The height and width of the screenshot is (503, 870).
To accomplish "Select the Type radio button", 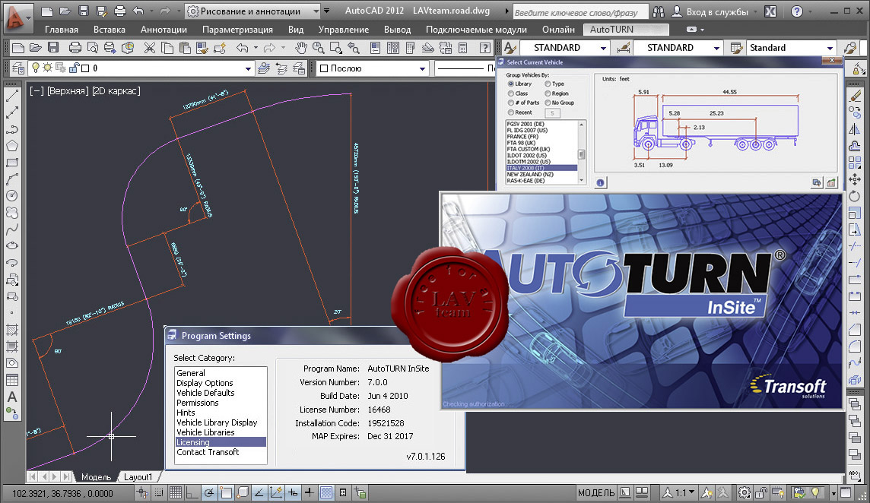I will click(548, 84).
